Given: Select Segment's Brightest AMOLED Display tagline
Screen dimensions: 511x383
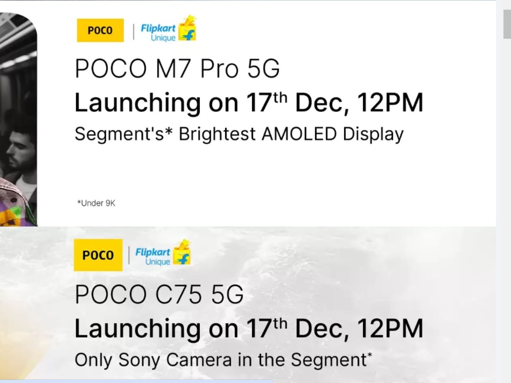Looking at the screenshot, I should coord(239,134).
